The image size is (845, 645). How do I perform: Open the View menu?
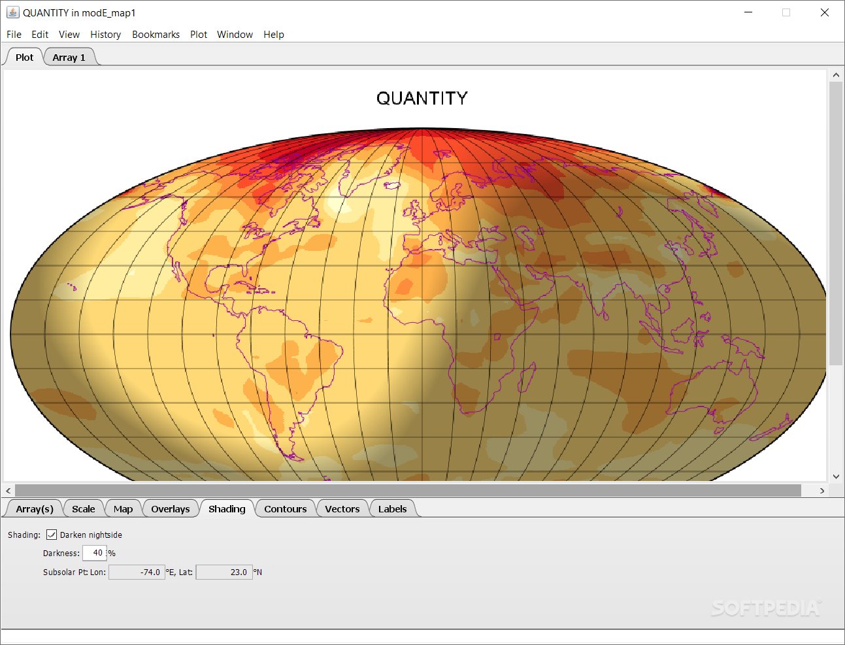(69, 35)
